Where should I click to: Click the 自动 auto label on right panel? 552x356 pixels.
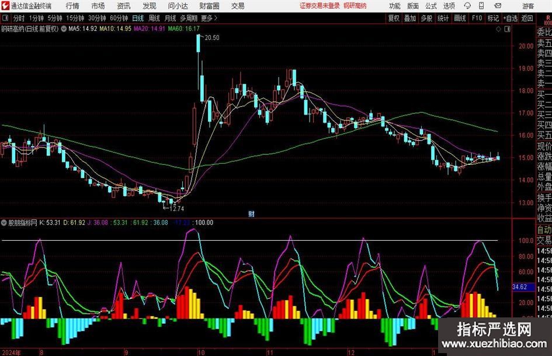point(544,230)
